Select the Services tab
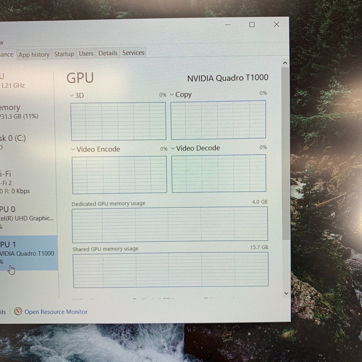This screenshot has height=362, width=362. pyautogui.click(x=133, y=53)
